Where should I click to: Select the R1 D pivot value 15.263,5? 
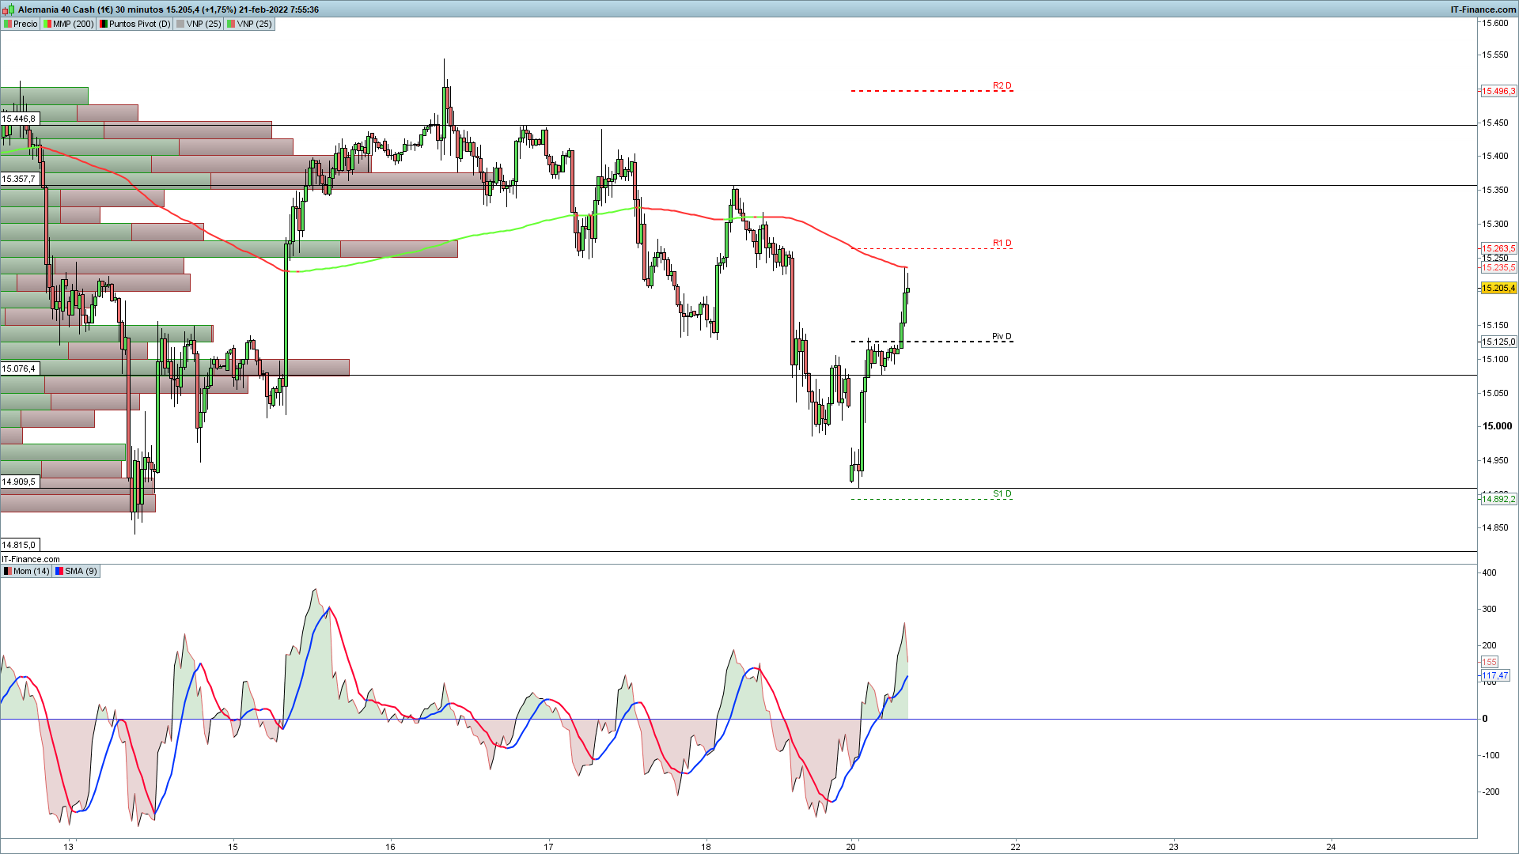coord(1498,248)
